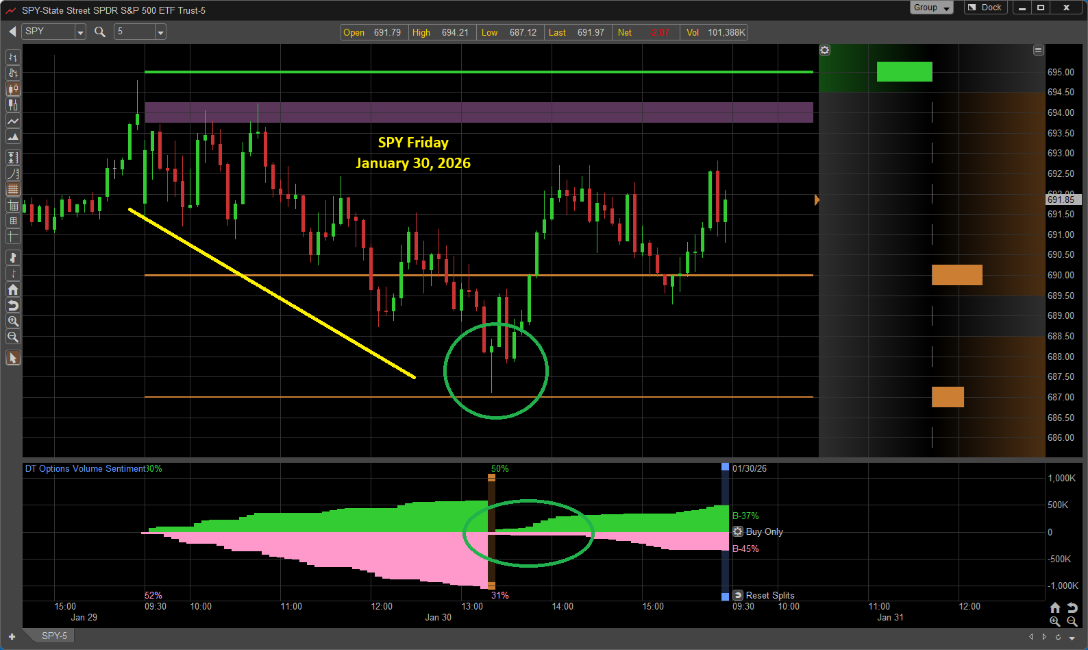Viewport: 1088px width, 650px height.
Task: Click the symbol search magnifier icon
Action: (x=100, y=32)
